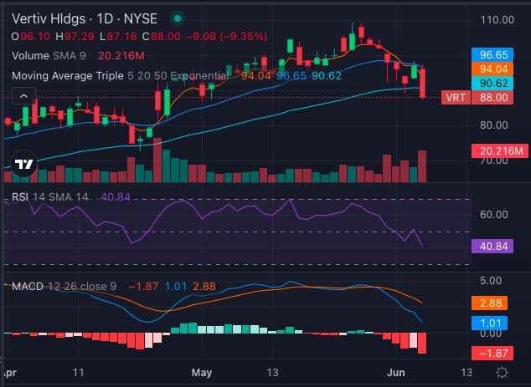Click the 60.00 RSI axis value
The height and width of the screenshot is (387, 531).
click(x=494, y=214)
